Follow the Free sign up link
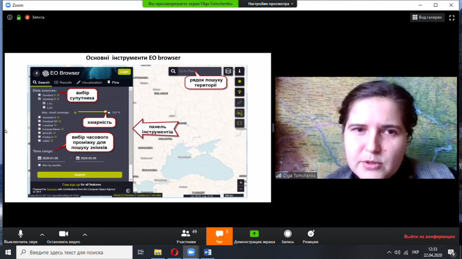The image size is (462, 259). click(x=71, y=185)
